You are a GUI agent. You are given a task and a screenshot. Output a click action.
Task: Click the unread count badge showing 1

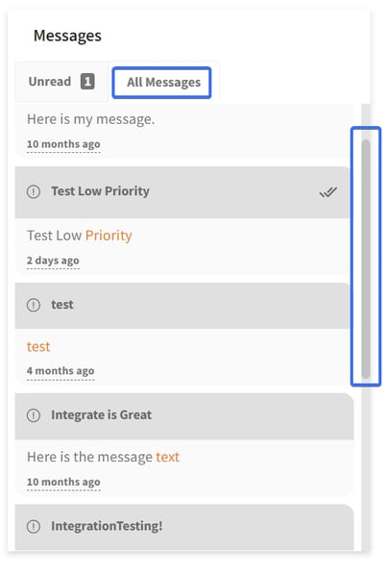pyautogui.click(x=87, y=82)
